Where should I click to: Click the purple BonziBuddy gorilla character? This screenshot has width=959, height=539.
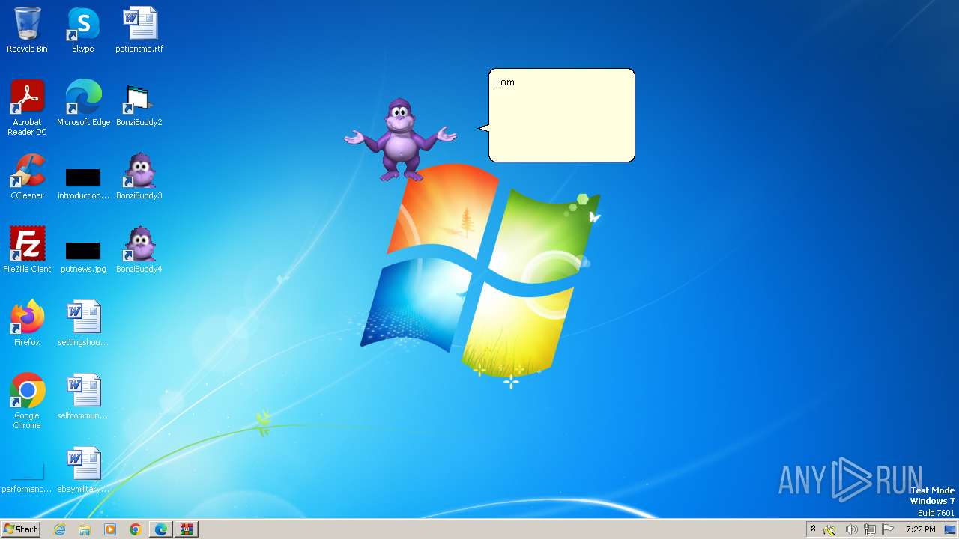point(401,139)
